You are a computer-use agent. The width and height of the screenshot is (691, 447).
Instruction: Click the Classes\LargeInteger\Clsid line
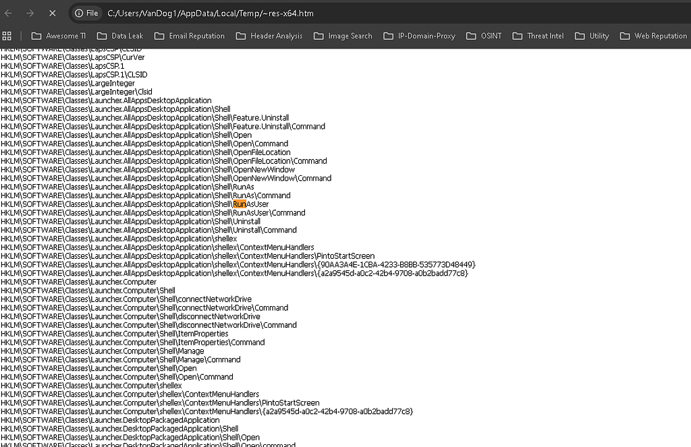(x=76, y=92)
